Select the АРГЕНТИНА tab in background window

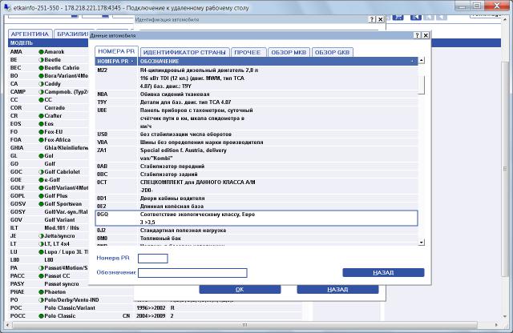click(x=30, y=34)
